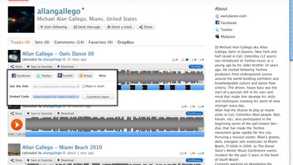Screen dimensions: 293x165
Task: Open Allan Gallego – Miami Beach 2010 track
Action: (x=62, y=148)
